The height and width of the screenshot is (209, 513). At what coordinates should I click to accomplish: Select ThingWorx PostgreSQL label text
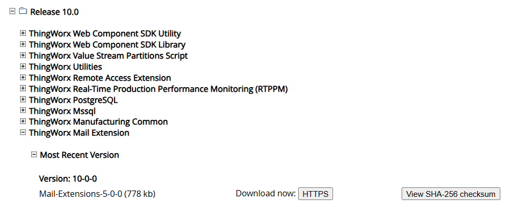tap(73, 100)
